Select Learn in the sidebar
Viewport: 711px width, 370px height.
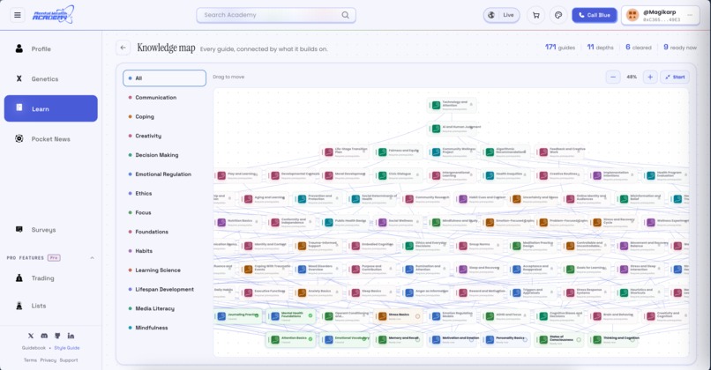tap(51, 108)
